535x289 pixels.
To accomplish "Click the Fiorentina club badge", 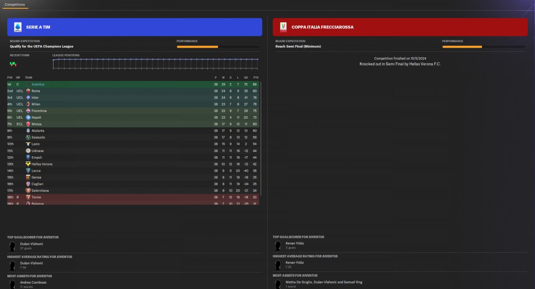I will [28, 111].
